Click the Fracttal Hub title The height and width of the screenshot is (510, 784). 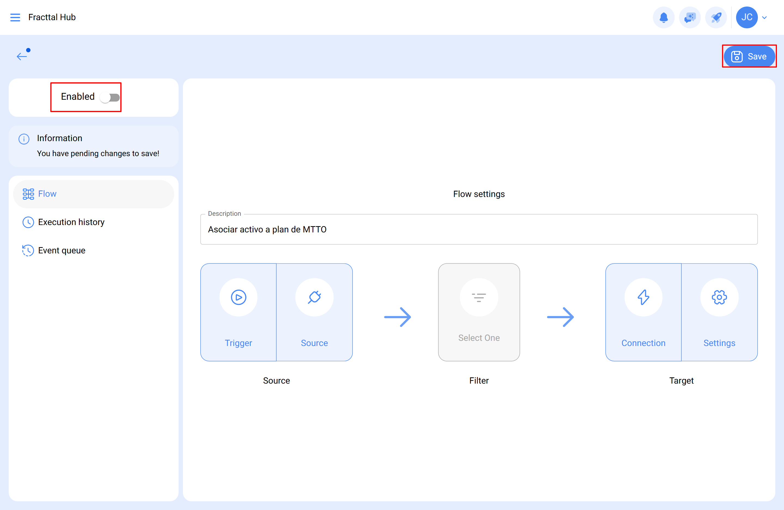point(52,17)
